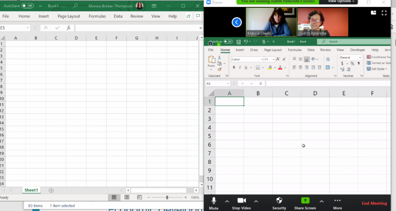The width and height of the screenshot is (396, 211).
Task: Click the green Share Screen icon
Action: pos(305,201)
